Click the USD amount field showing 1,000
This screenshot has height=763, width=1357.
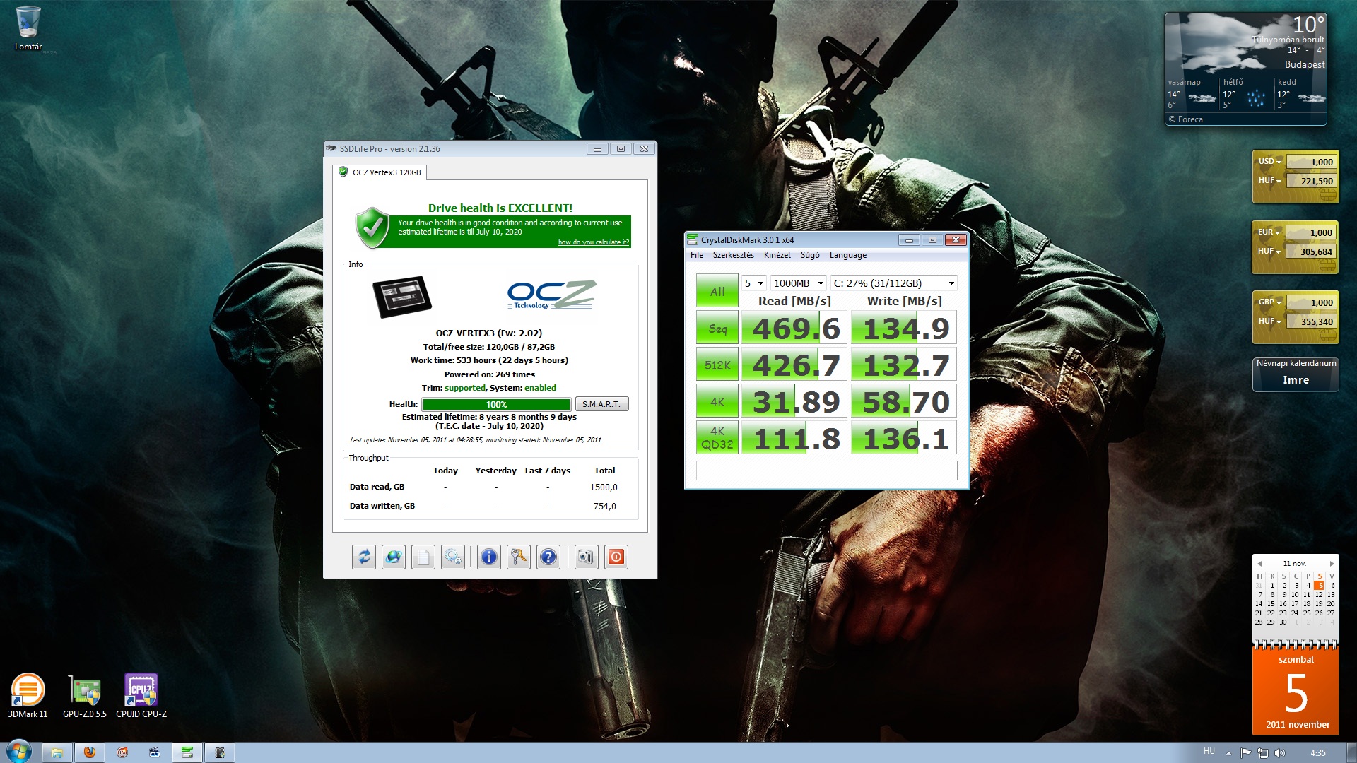click(1310, 162)
